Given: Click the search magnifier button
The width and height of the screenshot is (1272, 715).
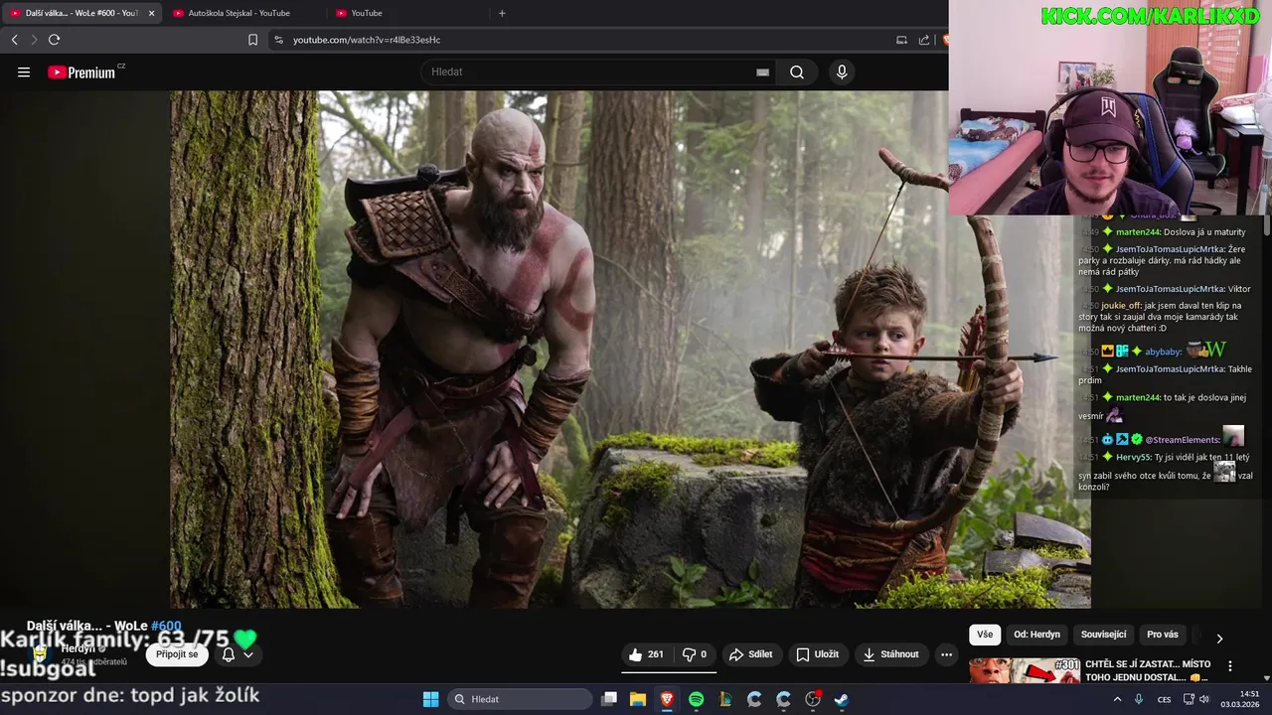Looking at the screenshot, I should [797, 71].
